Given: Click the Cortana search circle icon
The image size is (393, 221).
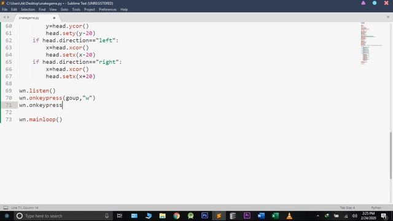Looking at the screenshot, I should coord(20,215).
